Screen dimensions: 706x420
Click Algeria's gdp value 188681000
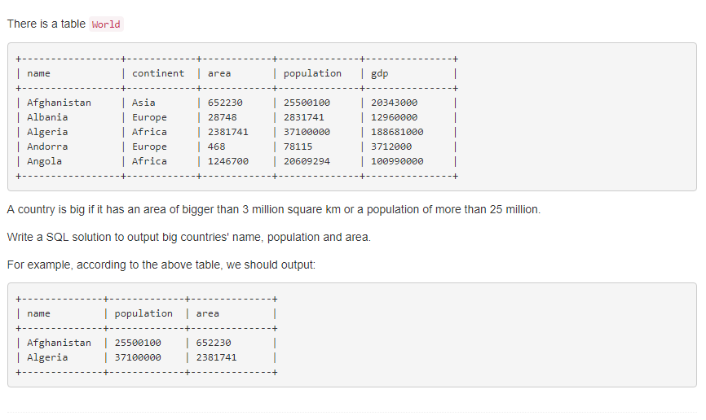397,132
